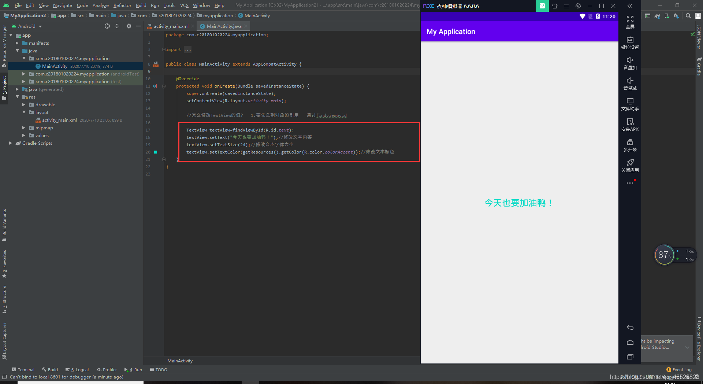The image size is (703, 384).
Task: Select activity_main.xml in project tree
Action: pyautogui.click(x=59, y=120)
